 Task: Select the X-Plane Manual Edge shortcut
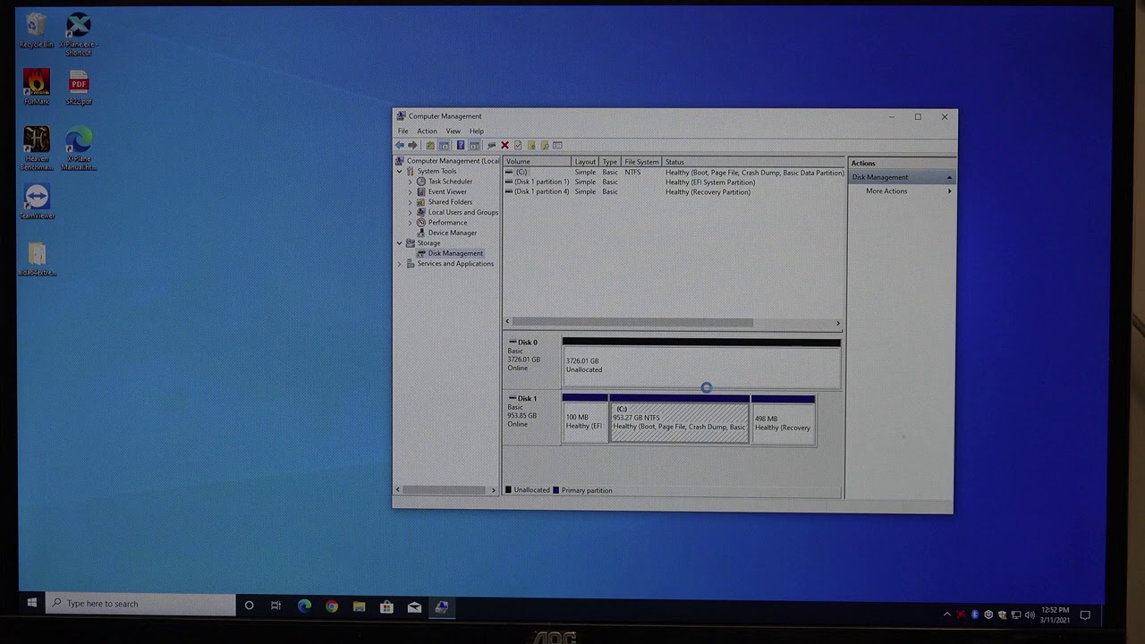(79, 148)
